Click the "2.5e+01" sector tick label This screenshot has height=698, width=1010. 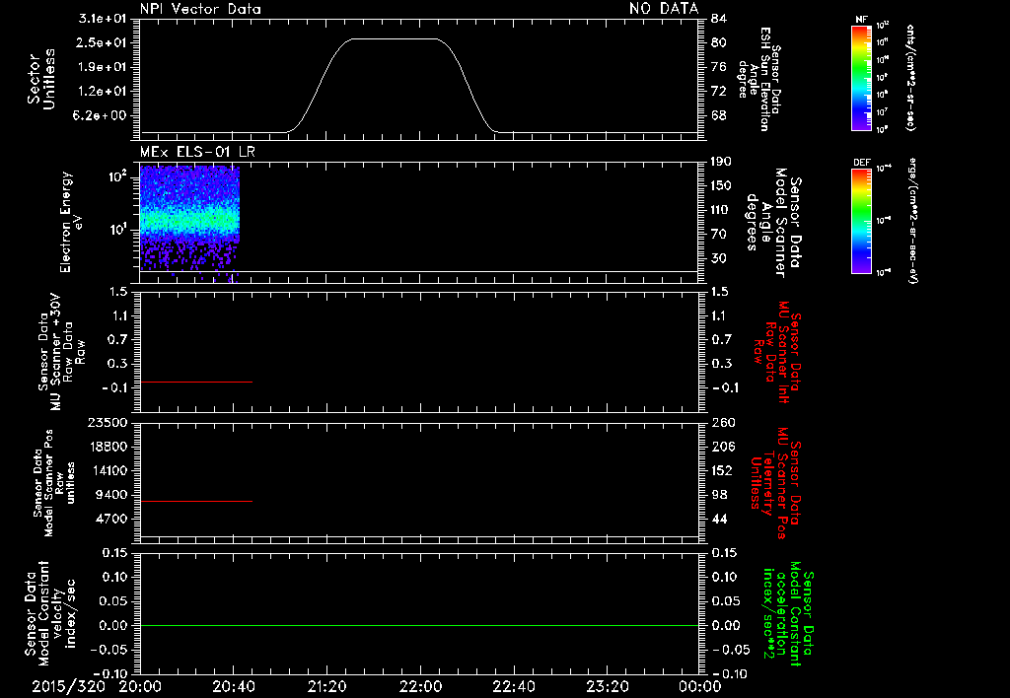pyautogui.click(x=103, y=42)
